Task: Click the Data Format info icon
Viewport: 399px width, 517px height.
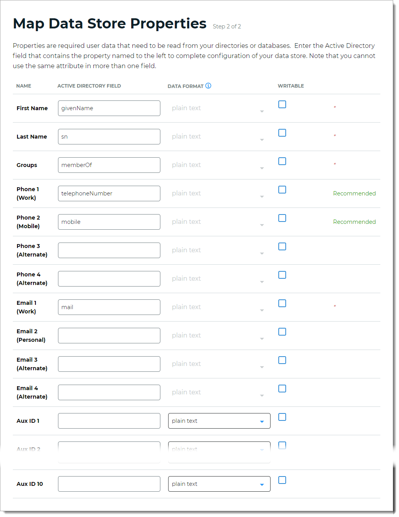Action: click(208, 86)
